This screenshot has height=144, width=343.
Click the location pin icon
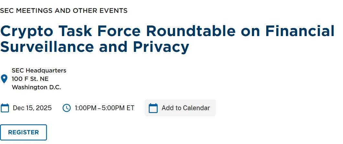pyautogui.click(x=4, y=79)
